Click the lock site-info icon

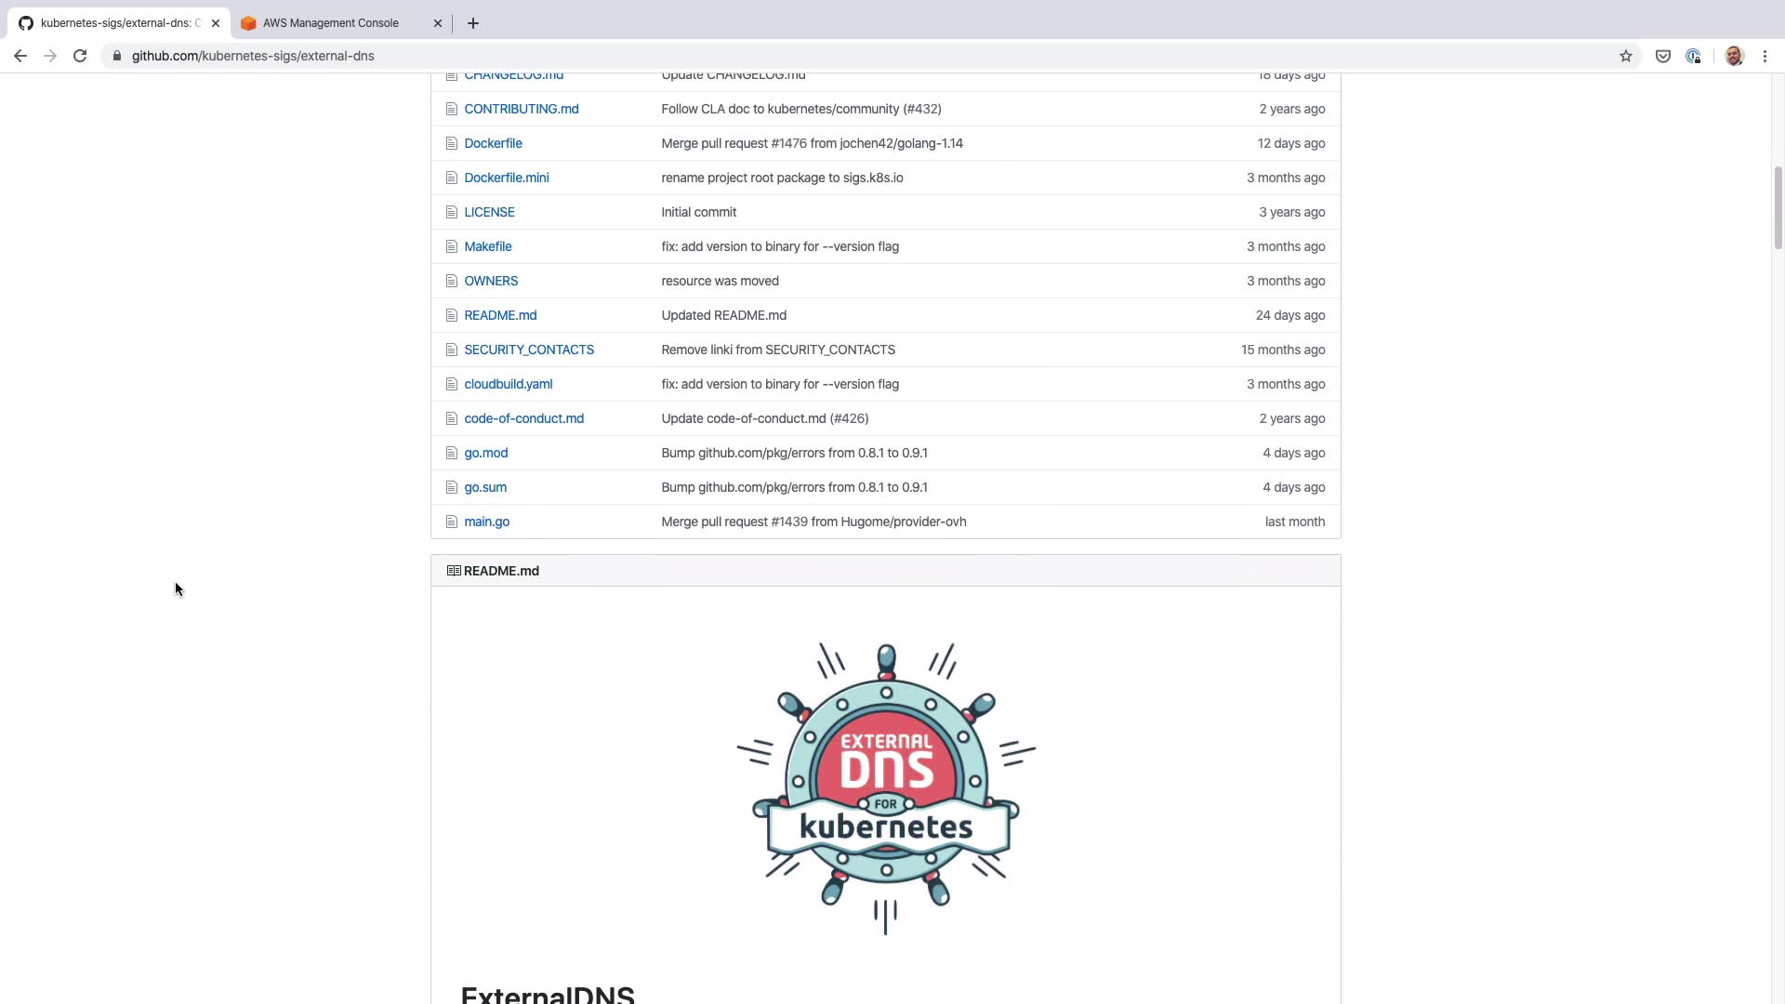coord(117,56)
